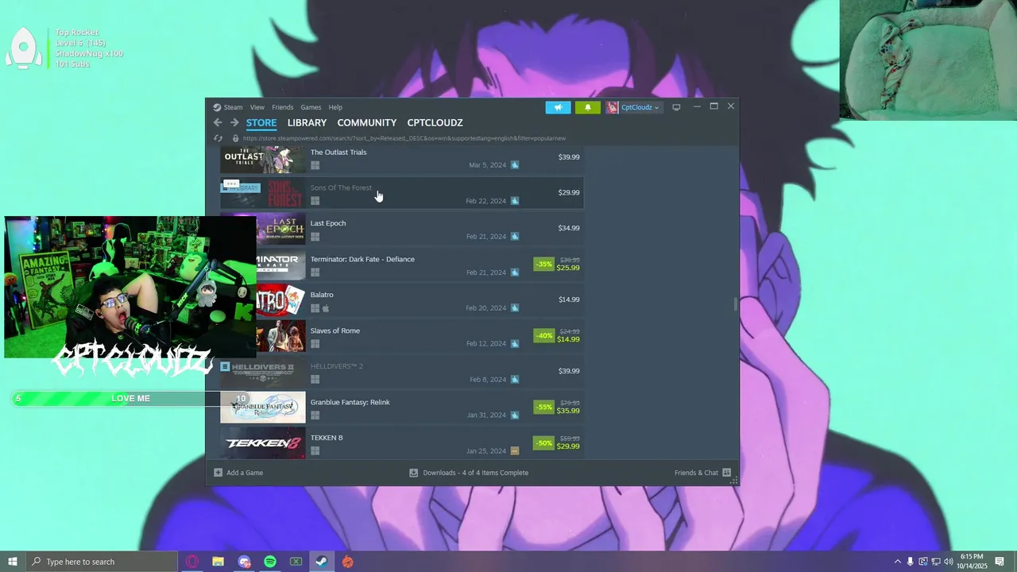Click the plus icon beside Add a Game
This screenshot has height=572, width=1017.
218,473
